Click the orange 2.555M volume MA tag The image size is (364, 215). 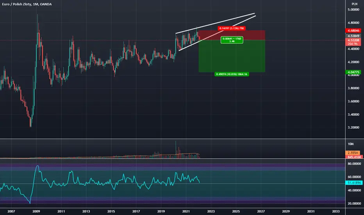tap(353, 153)
